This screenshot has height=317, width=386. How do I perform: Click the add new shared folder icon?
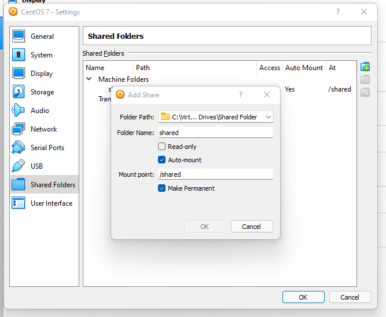pyautogui.click(x=365, y=68)
